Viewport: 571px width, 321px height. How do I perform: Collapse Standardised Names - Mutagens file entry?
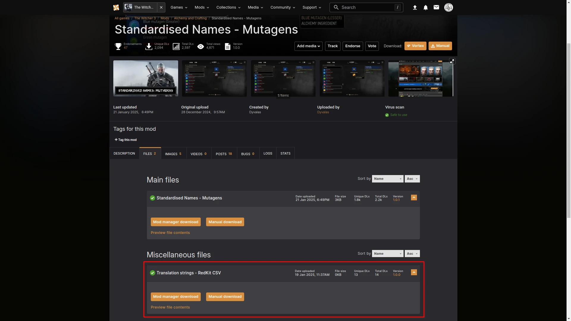(x=414, y=198)
